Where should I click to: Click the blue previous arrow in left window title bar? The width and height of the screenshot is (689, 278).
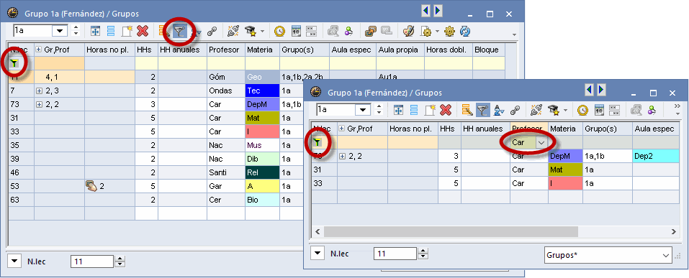tap(425, 11)
